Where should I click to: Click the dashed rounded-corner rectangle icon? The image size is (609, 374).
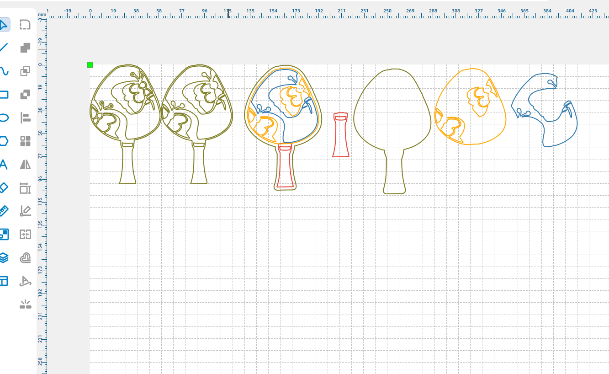click(x=25, y=24)
